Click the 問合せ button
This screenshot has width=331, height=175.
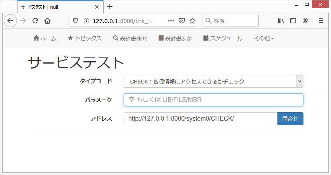[290, 119]
